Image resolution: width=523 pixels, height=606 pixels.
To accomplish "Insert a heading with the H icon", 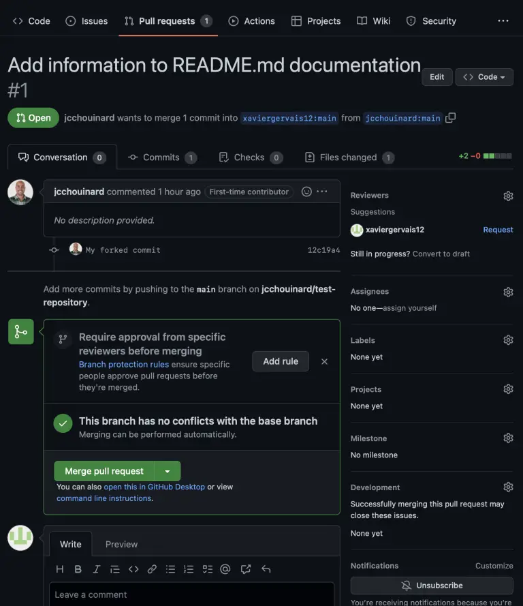I will (59, 569).
